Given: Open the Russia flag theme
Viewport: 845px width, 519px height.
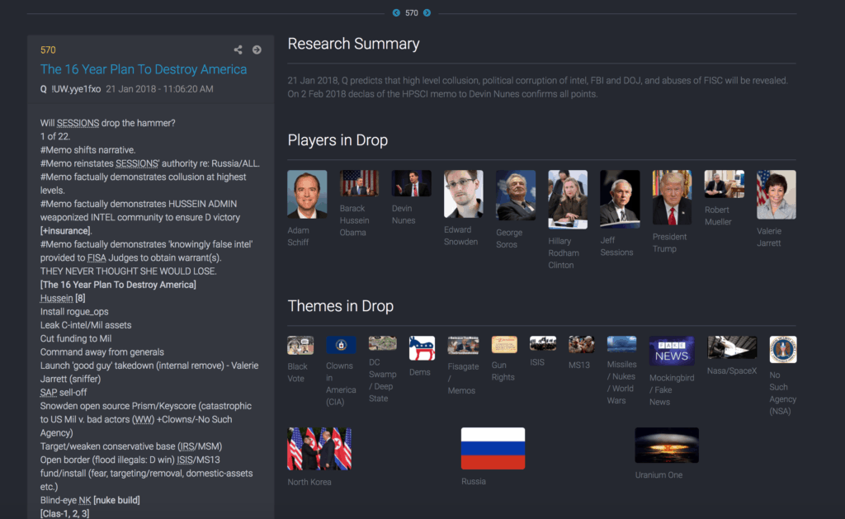Looking at the screenshot, I should (x=493, y=448).
